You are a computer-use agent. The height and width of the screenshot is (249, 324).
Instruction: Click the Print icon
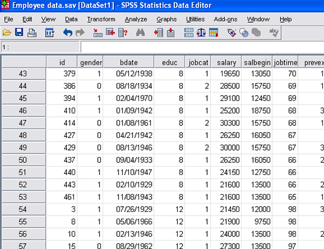[32, 33]
